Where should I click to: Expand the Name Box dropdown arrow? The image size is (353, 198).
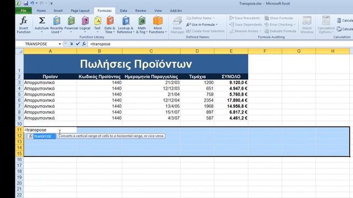point(60,44)
